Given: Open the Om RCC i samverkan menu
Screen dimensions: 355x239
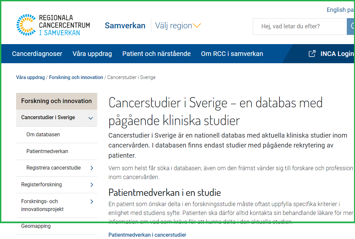Looking at the screenshot, I should pyautogui.click(x=232, y=53).
